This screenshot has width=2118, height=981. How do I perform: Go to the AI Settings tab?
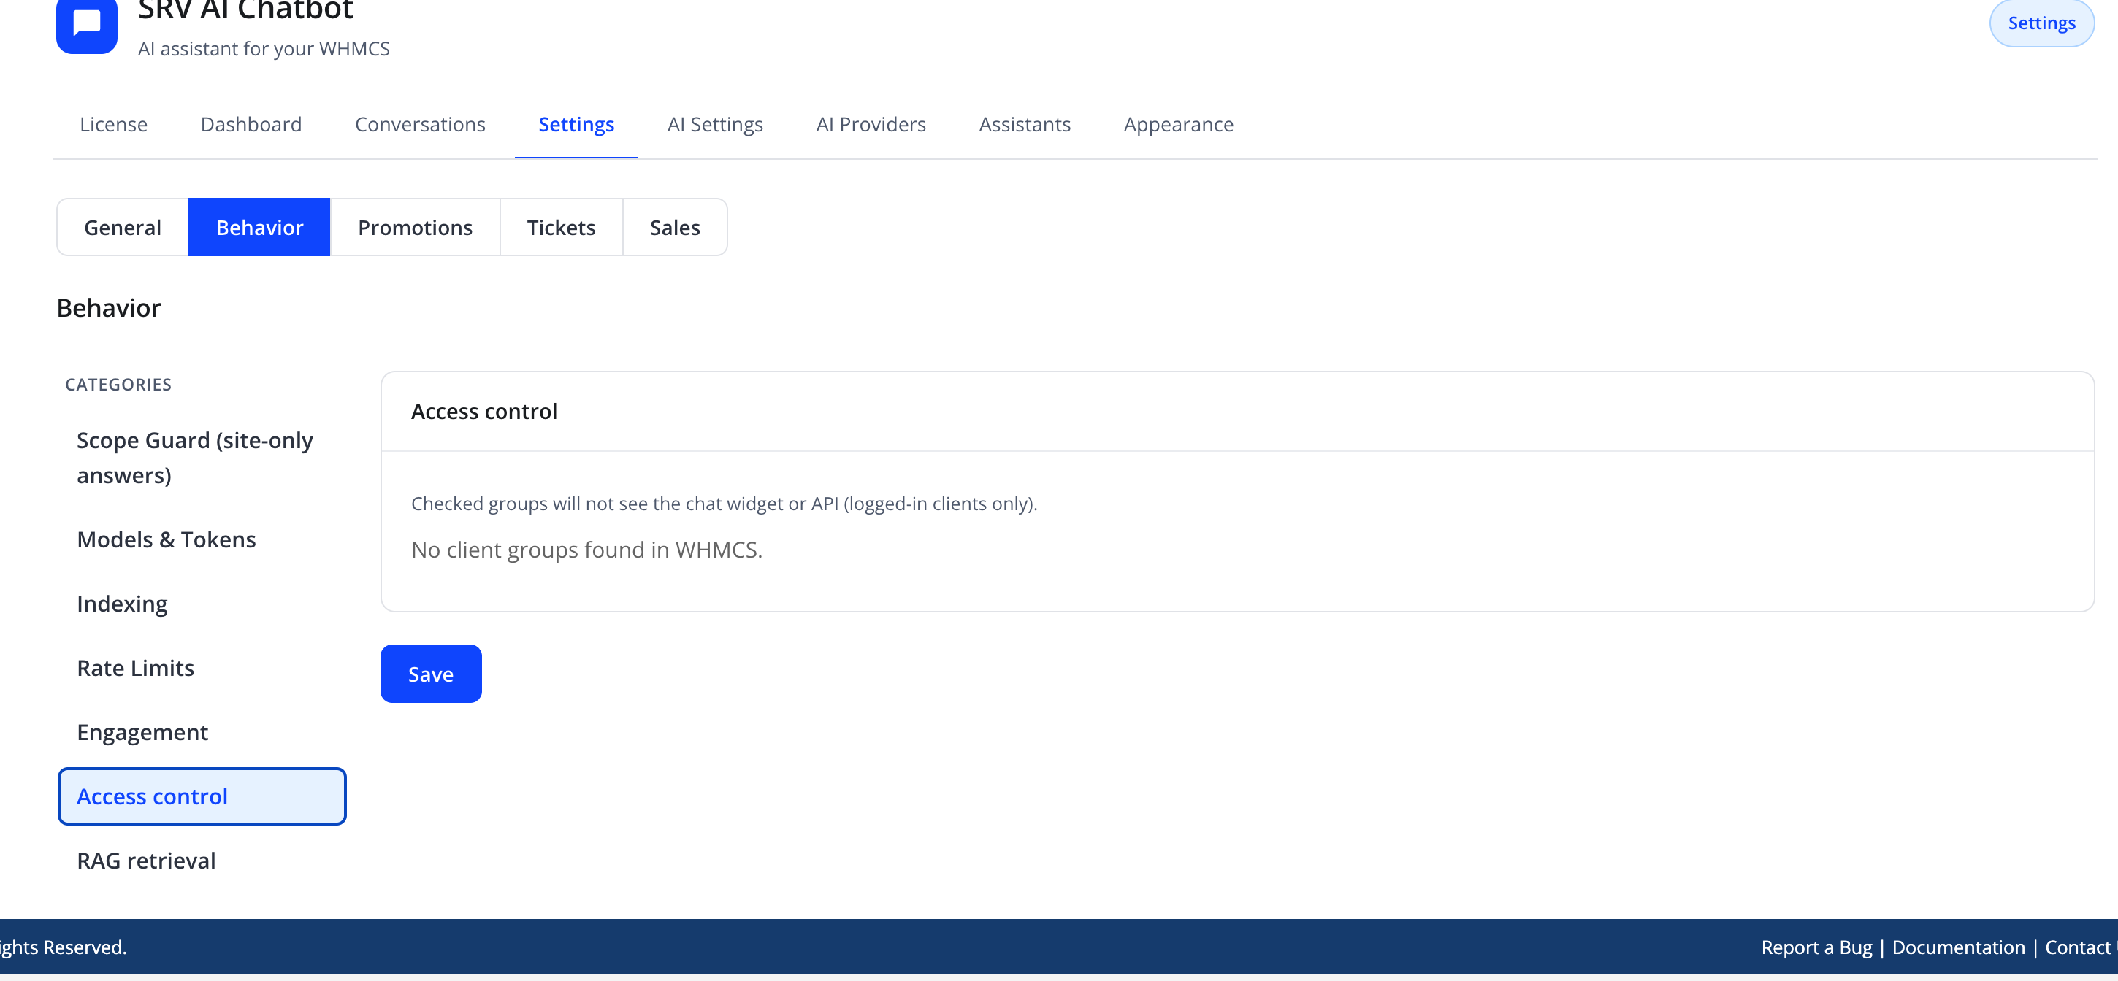[714, 124]
